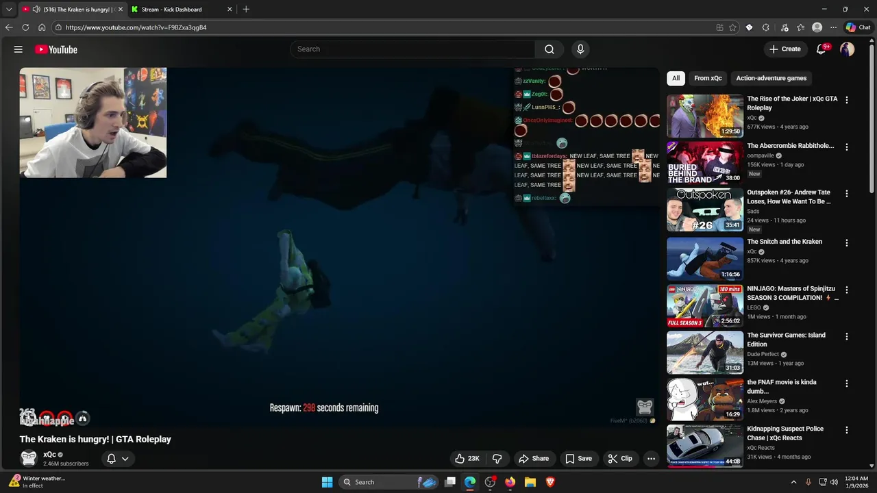The width and height of the screenshot is (877, 493).
Task: Open Task View on the taskbar
Action: click(450, 482)
